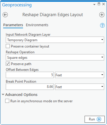
Task: Click the plus add-tool icon
Action: click(102, 15)
